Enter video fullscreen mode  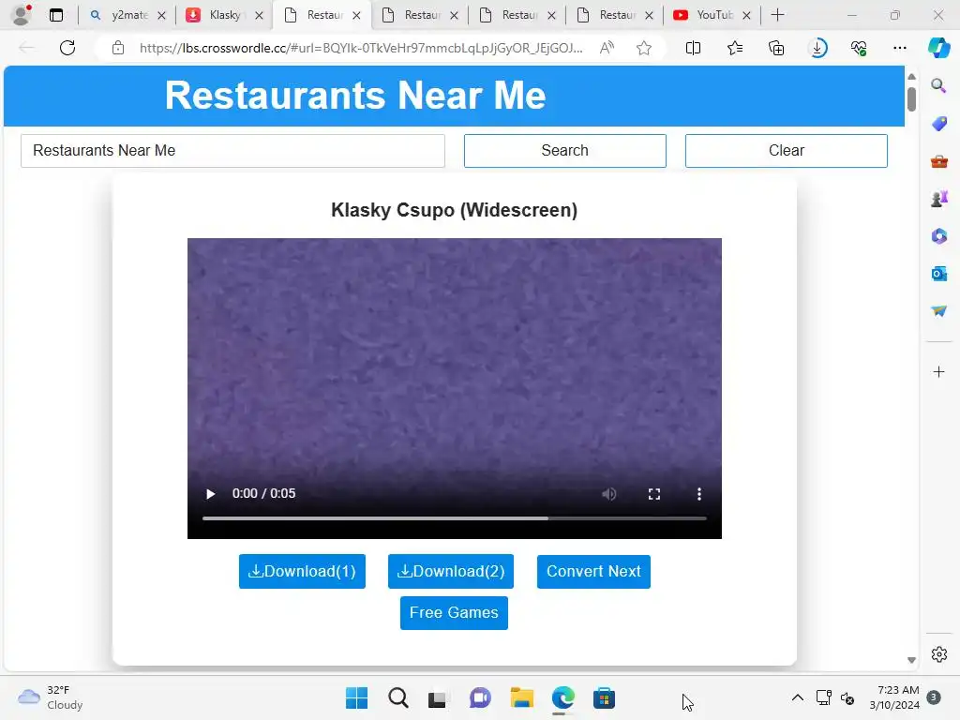653,494
